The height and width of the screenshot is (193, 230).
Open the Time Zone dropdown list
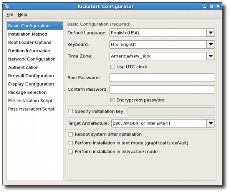[x=211, y=56]
